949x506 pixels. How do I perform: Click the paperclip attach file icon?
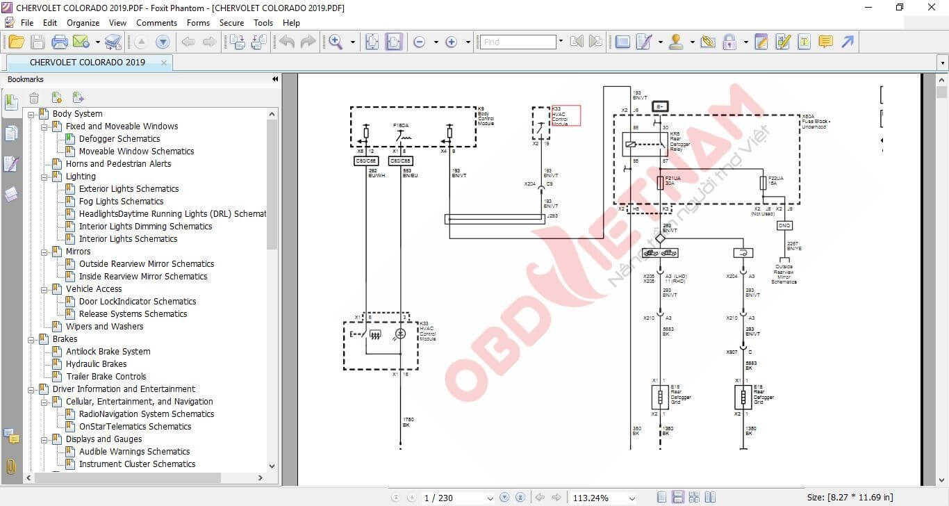coord(708,42)
